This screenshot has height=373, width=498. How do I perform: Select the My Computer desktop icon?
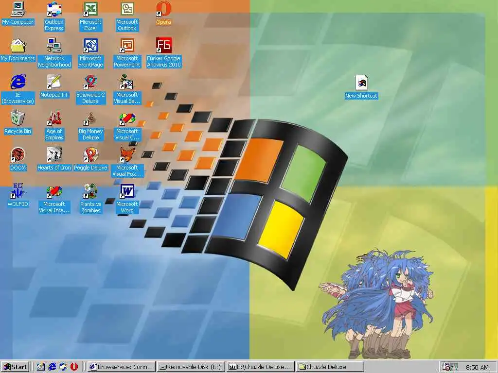pyautogui.click(x=18, y=9)
